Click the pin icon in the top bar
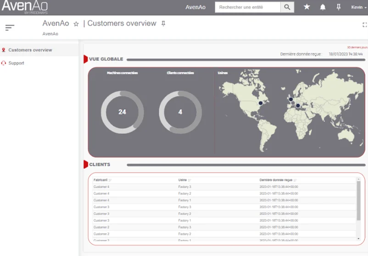This screenshot has height=256, width=368. [339, 7]
